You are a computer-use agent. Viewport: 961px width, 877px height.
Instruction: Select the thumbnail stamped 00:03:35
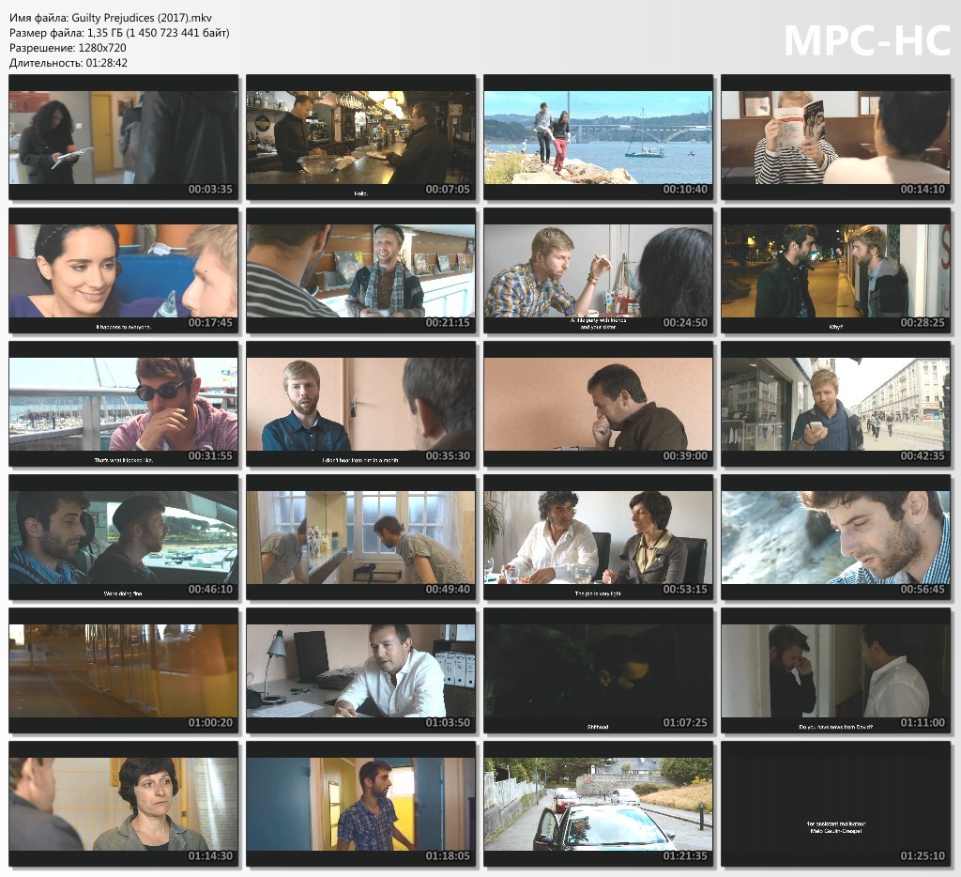pos(123,137)
